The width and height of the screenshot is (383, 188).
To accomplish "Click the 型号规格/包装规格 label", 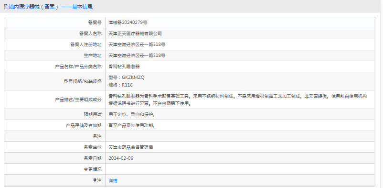I will [x=83, y=81].
